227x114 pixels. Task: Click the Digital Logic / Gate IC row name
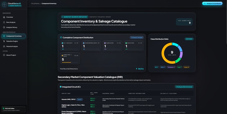coord(73,106)
